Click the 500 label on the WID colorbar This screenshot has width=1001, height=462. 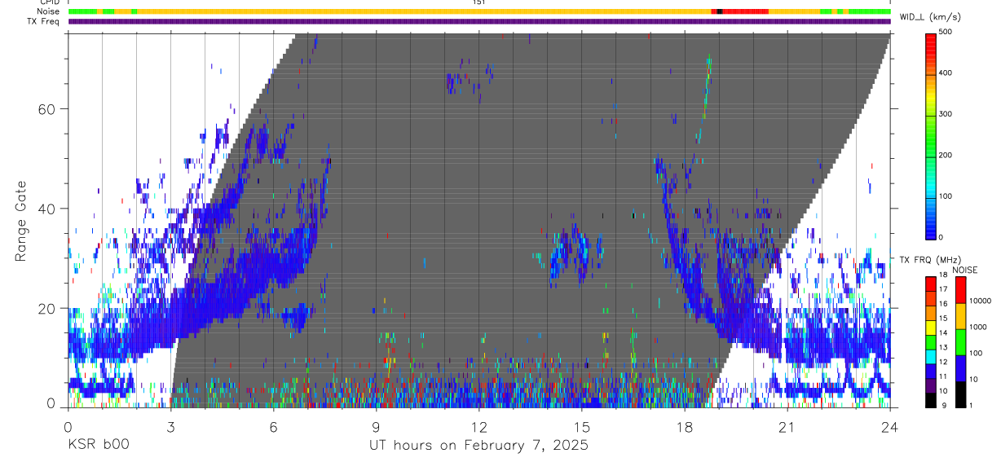946,32
